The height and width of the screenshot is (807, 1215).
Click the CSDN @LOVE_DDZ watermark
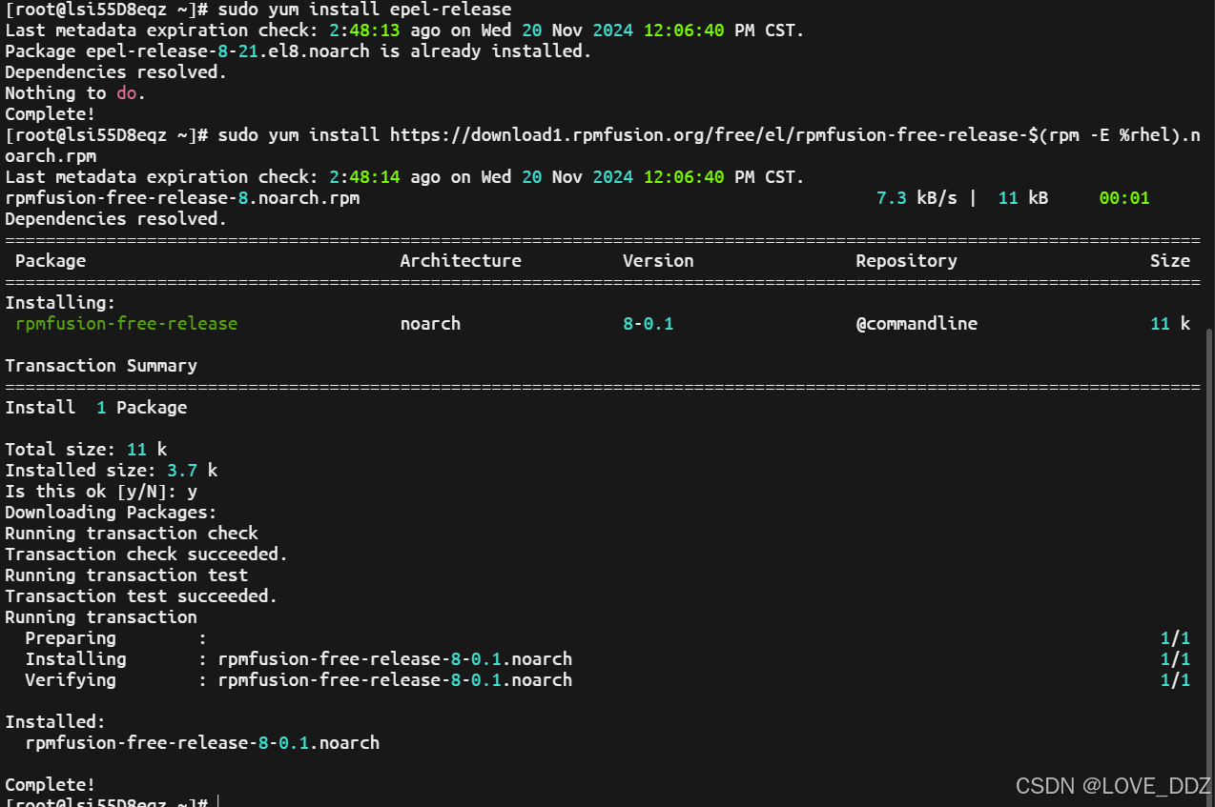click(1112, 786)
